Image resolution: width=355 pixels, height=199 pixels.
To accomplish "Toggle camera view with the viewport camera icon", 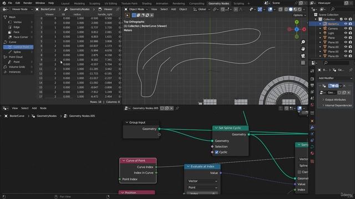I will (303, 56).
